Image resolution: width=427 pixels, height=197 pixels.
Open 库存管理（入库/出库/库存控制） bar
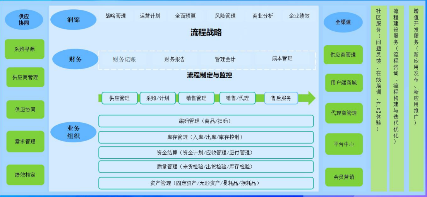pyautogui.click(x=206, y=137)
